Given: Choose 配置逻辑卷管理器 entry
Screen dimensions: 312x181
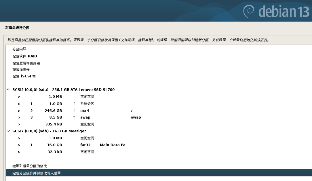Looking at the screenshot, I should pyautogui.click(x=26, y=64).
